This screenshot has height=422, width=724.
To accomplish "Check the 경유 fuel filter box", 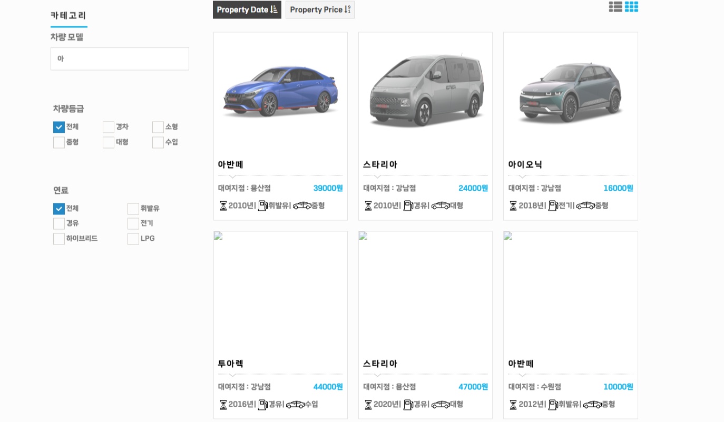I will pos(59,223).
